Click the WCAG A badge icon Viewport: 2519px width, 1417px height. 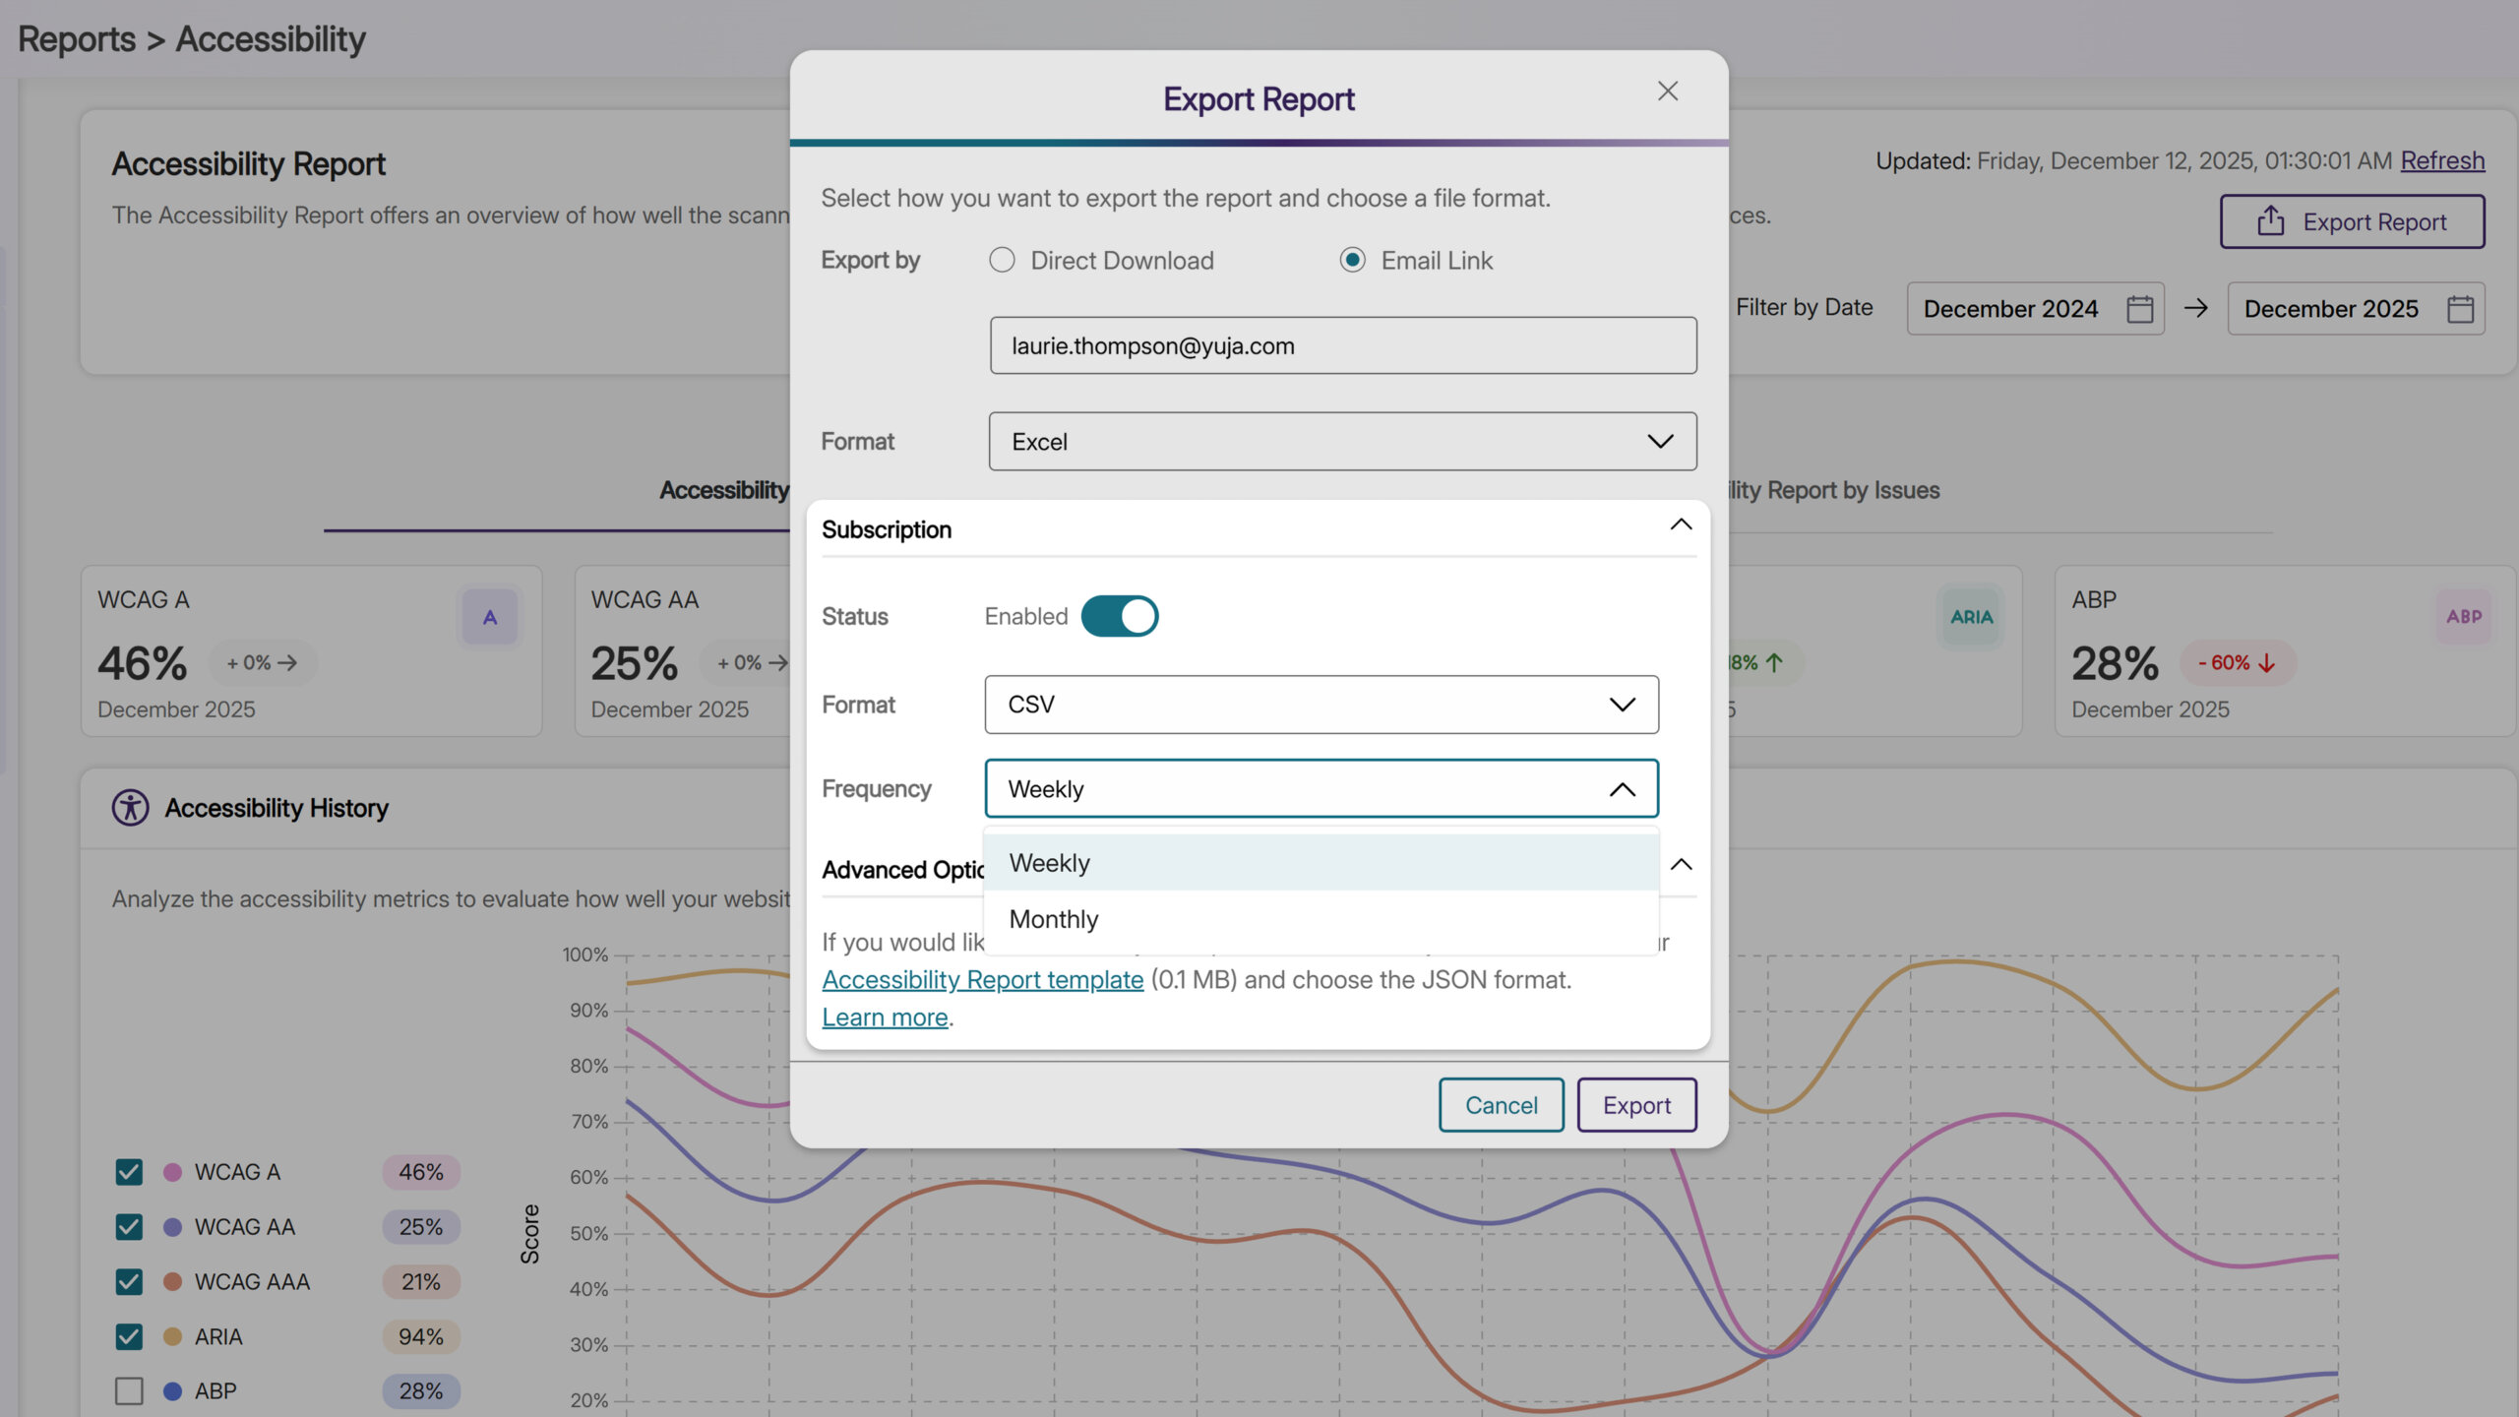(x=489, y=617)
